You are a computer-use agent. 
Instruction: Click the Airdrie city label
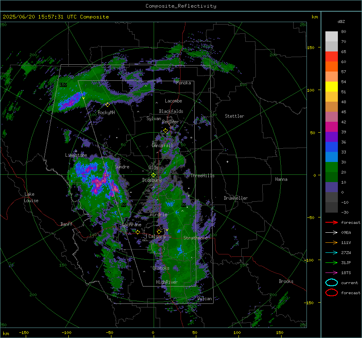158,215
